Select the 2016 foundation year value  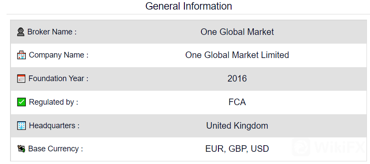click(x=237, y=79)
